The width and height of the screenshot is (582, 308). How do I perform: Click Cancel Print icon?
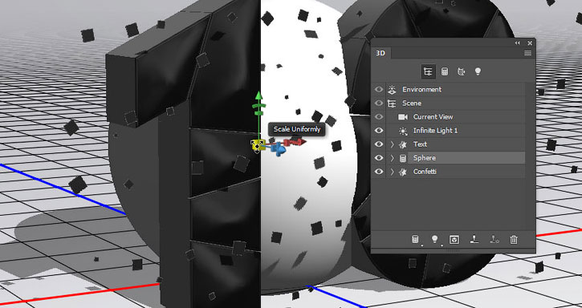coord(494,239)
